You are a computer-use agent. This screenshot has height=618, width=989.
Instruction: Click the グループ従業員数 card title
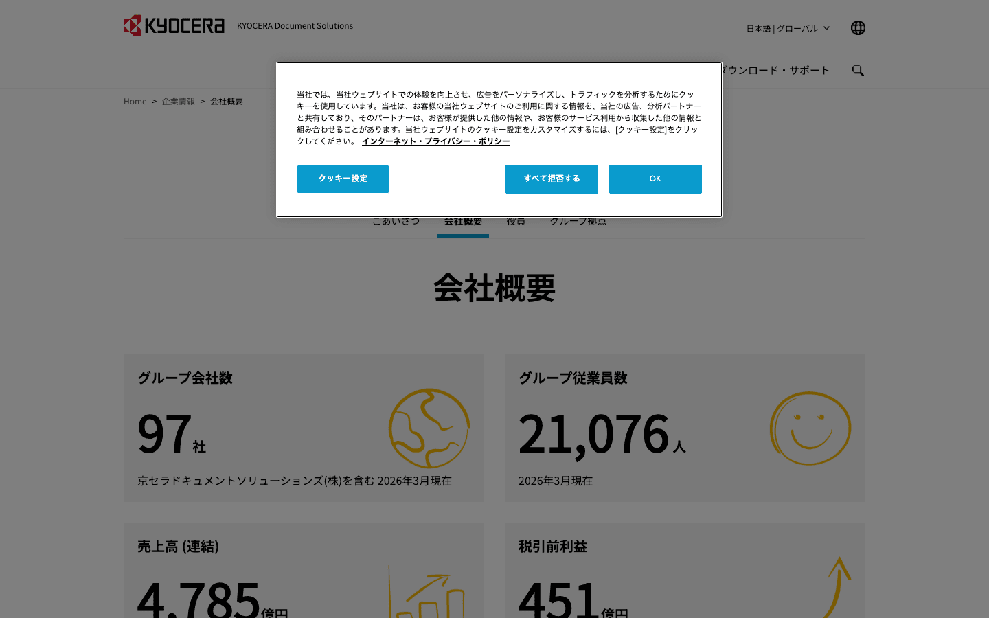point(573,378)
